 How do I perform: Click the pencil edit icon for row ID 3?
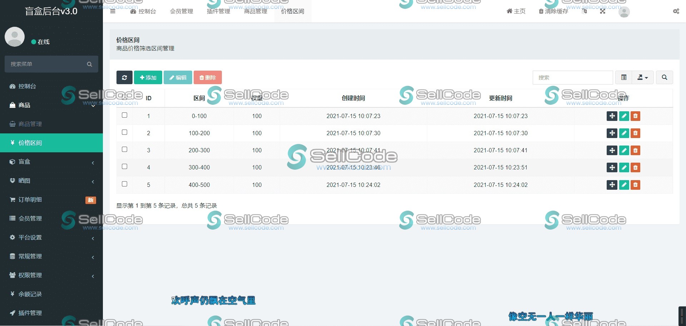tap(624, 150)
